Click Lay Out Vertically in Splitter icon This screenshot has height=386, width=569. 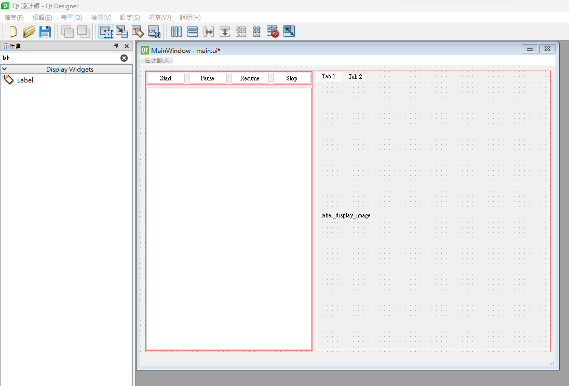click(225, 32)
